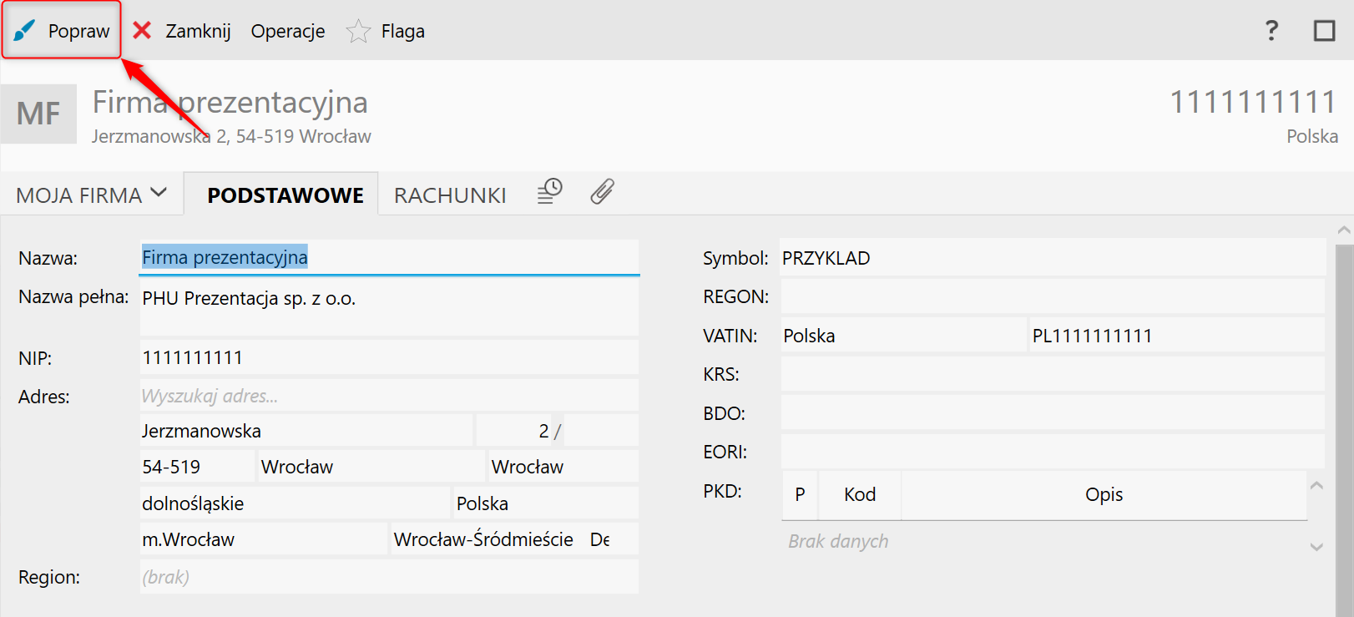
Task: Switch to the RACHUNKI tab
Action: click(x=450, y=195)
